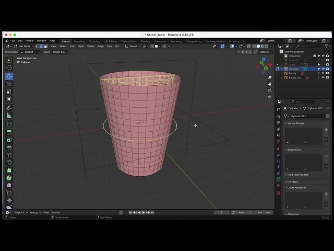Viewport: 334px width, 251px height.
Task: Activate the Move tool
Action: tap(9, 76)
